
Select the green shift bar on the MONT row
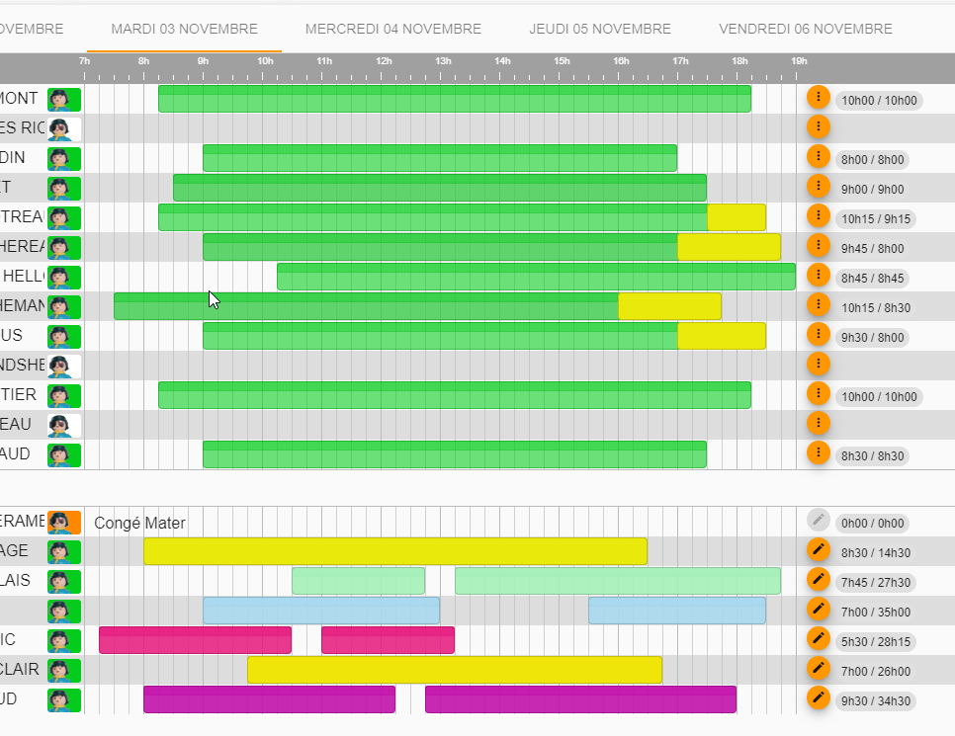pos(455,99)
